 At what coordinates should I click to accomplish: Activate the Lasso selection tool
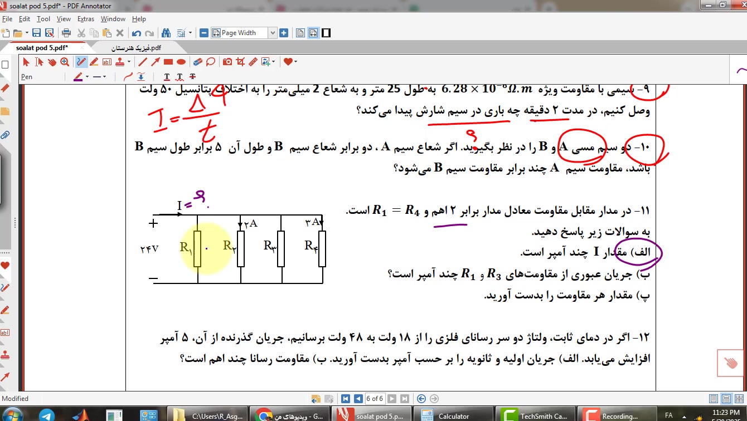coord(211,62)
